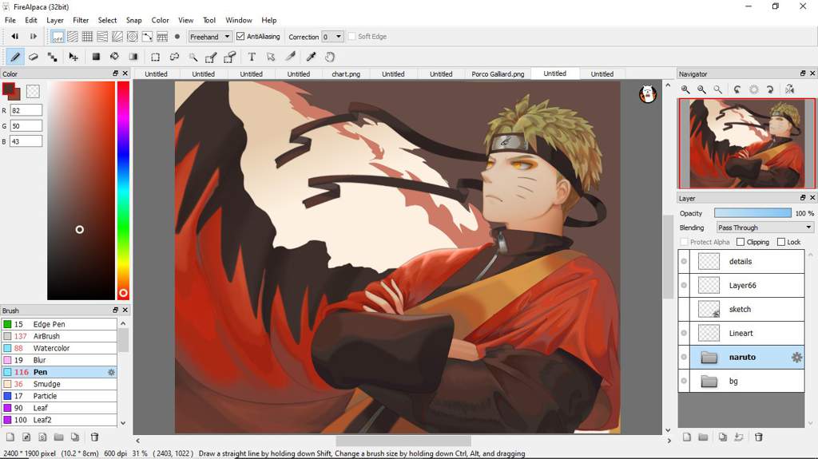Enable the concentric circle snap

coord(133,37)
